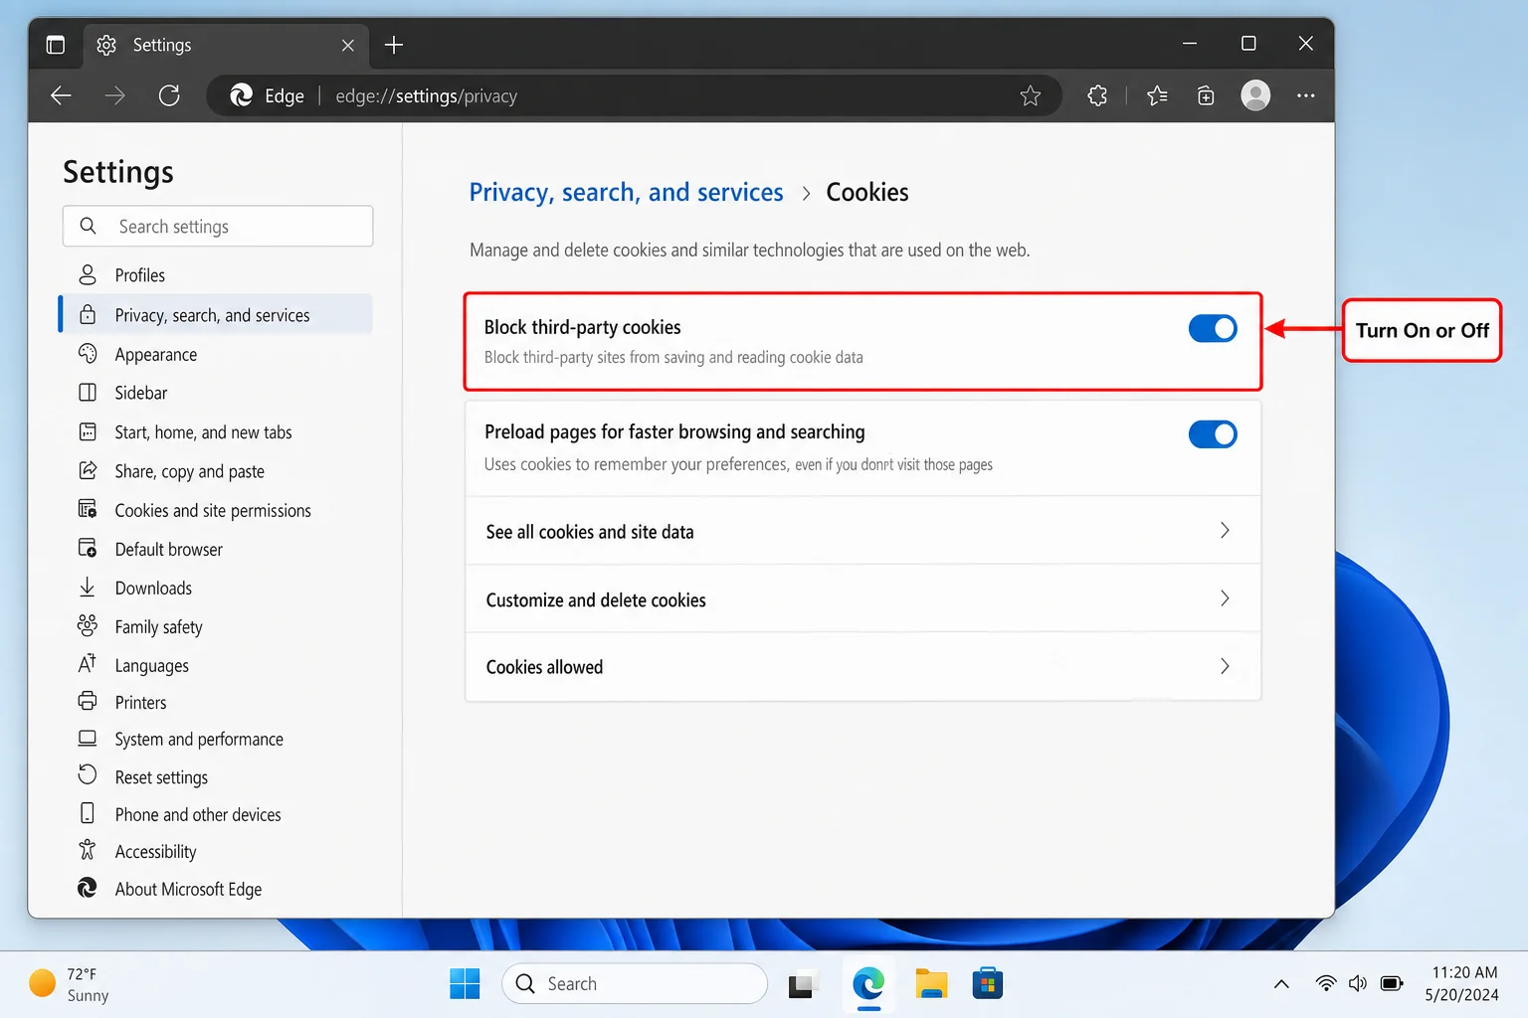Open Microsoft Store from taskbar
The height and width of the screenshot is (1018, 1528).
pyautogui.click(x=987, y=983)
